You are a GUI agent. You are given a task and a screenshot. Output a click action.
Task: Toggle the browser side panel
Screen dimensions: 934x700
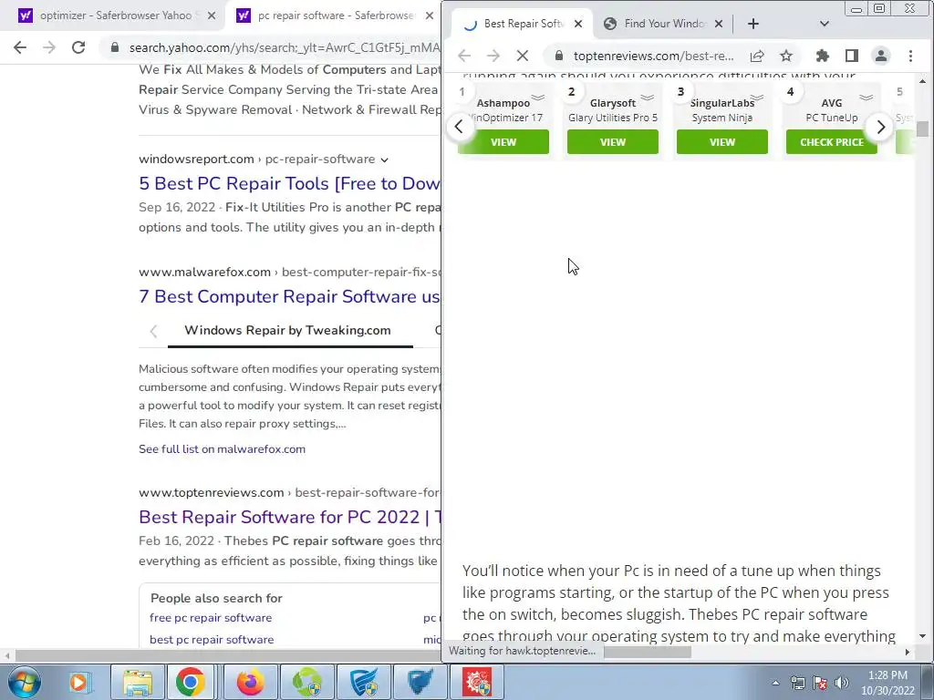pos(852,56)
